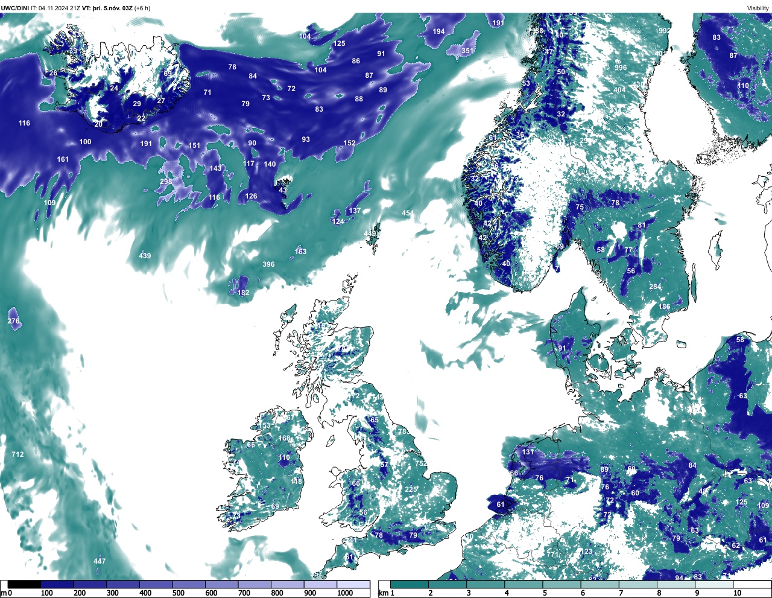This screenshot has width=772, height=598.
Task: Click the visibility value 447 on the map
Action: coord(100,561)
